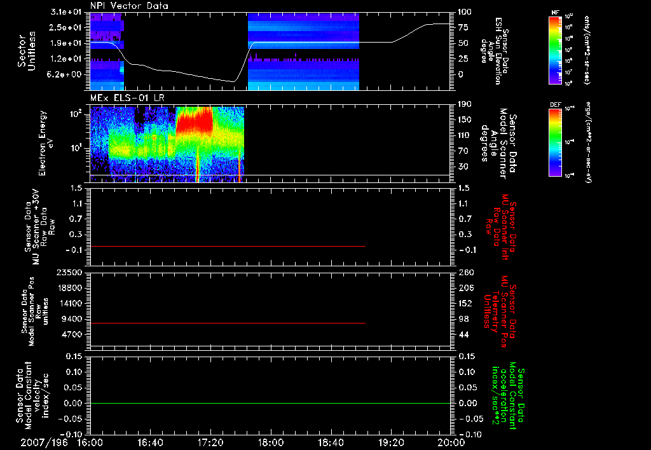Click the '44' telemetry tick label
This screenshot has height=450, width=651.
[463, 334]
